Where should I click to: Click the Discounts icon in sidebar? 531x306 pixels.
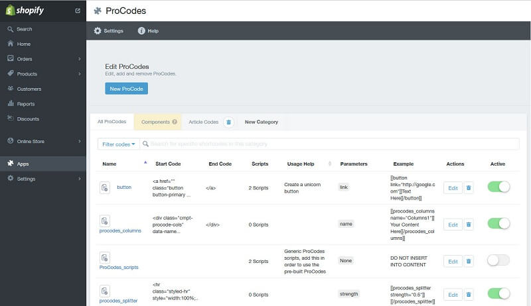11,118
